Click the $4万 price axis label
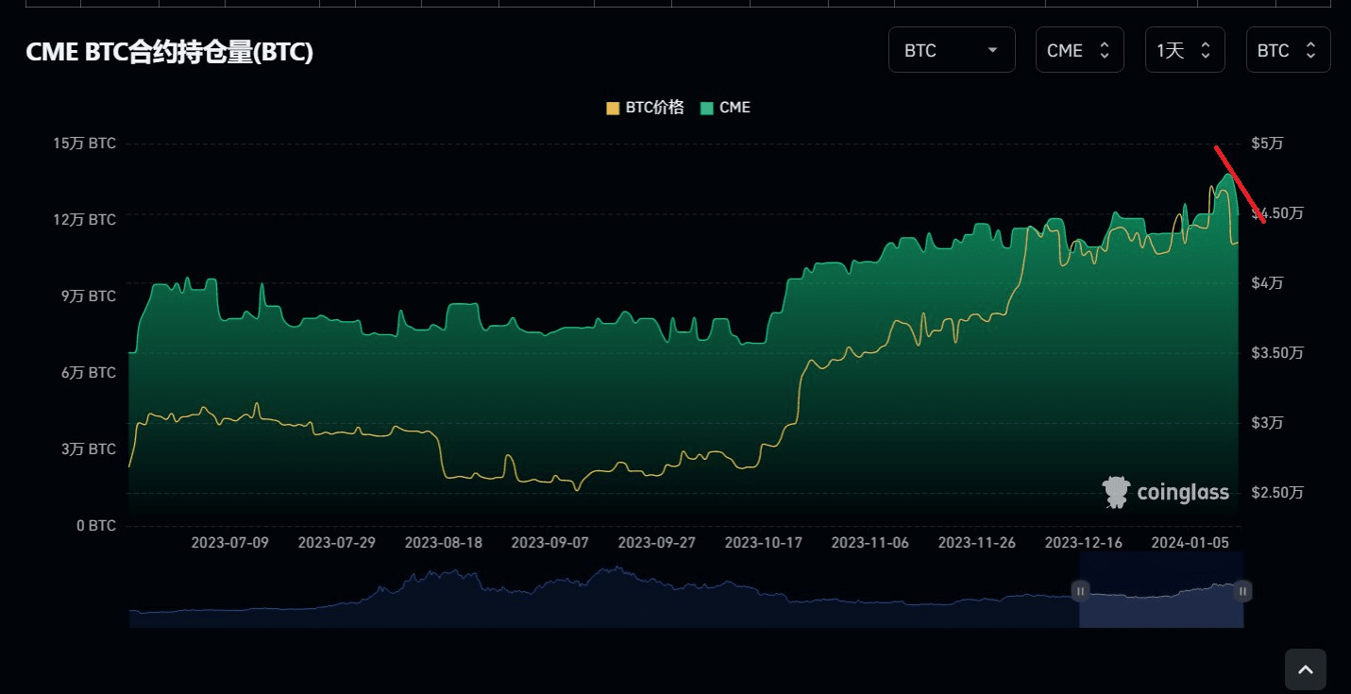 coord(1267,282)
